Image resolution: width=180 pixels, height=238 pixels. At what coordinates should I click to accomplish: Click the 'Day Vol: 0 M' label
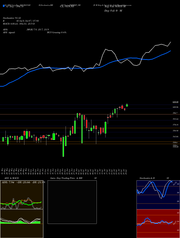click(x=113, y=11)
